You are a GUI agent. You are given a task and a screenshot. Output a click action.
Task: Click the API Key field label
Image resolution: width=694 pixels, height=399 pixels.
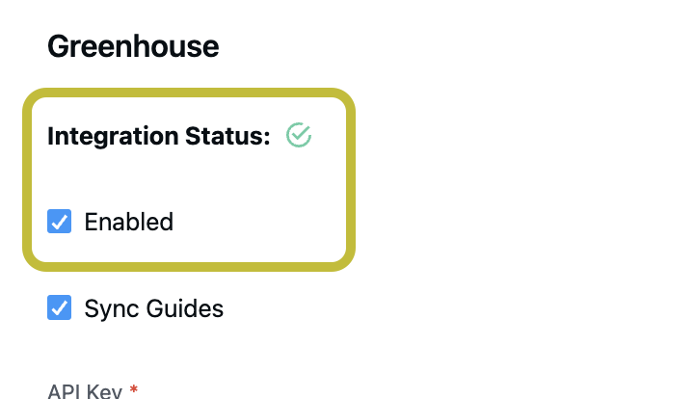tap(85, 391)
